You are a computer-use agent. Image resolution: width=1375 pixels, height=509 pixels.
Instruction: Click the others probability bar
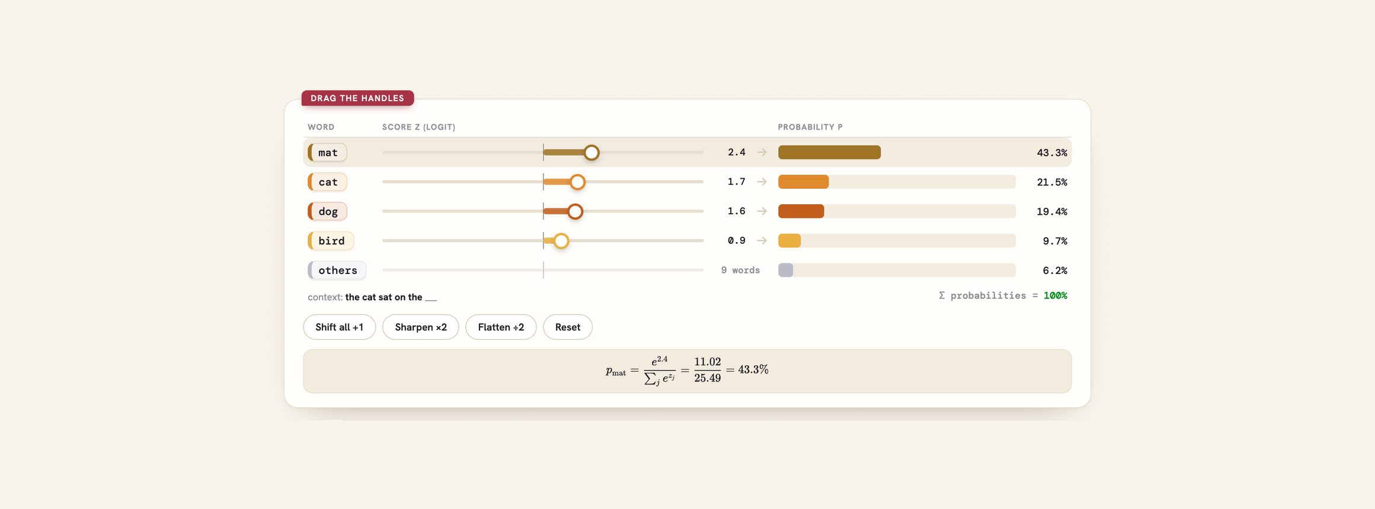click(897, 270)
